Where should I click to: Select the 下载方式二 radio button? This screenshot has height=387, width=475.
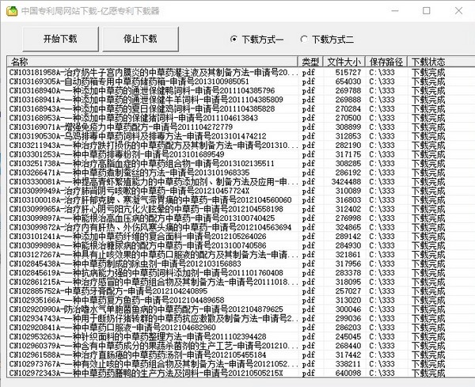(327, 40)
